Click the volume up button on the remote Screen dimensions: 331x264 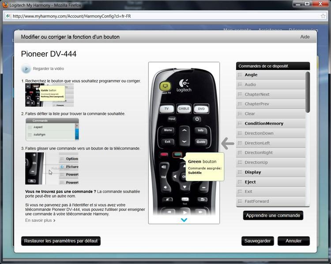point(164,167)
